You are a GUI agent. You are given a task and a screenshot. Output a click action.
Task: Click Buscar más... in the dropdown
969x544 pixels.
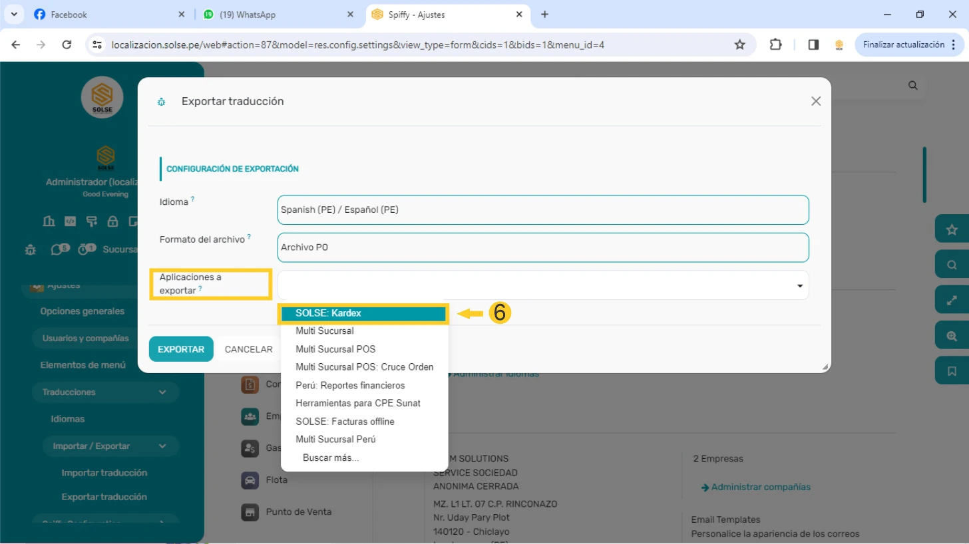pos(330,458)
